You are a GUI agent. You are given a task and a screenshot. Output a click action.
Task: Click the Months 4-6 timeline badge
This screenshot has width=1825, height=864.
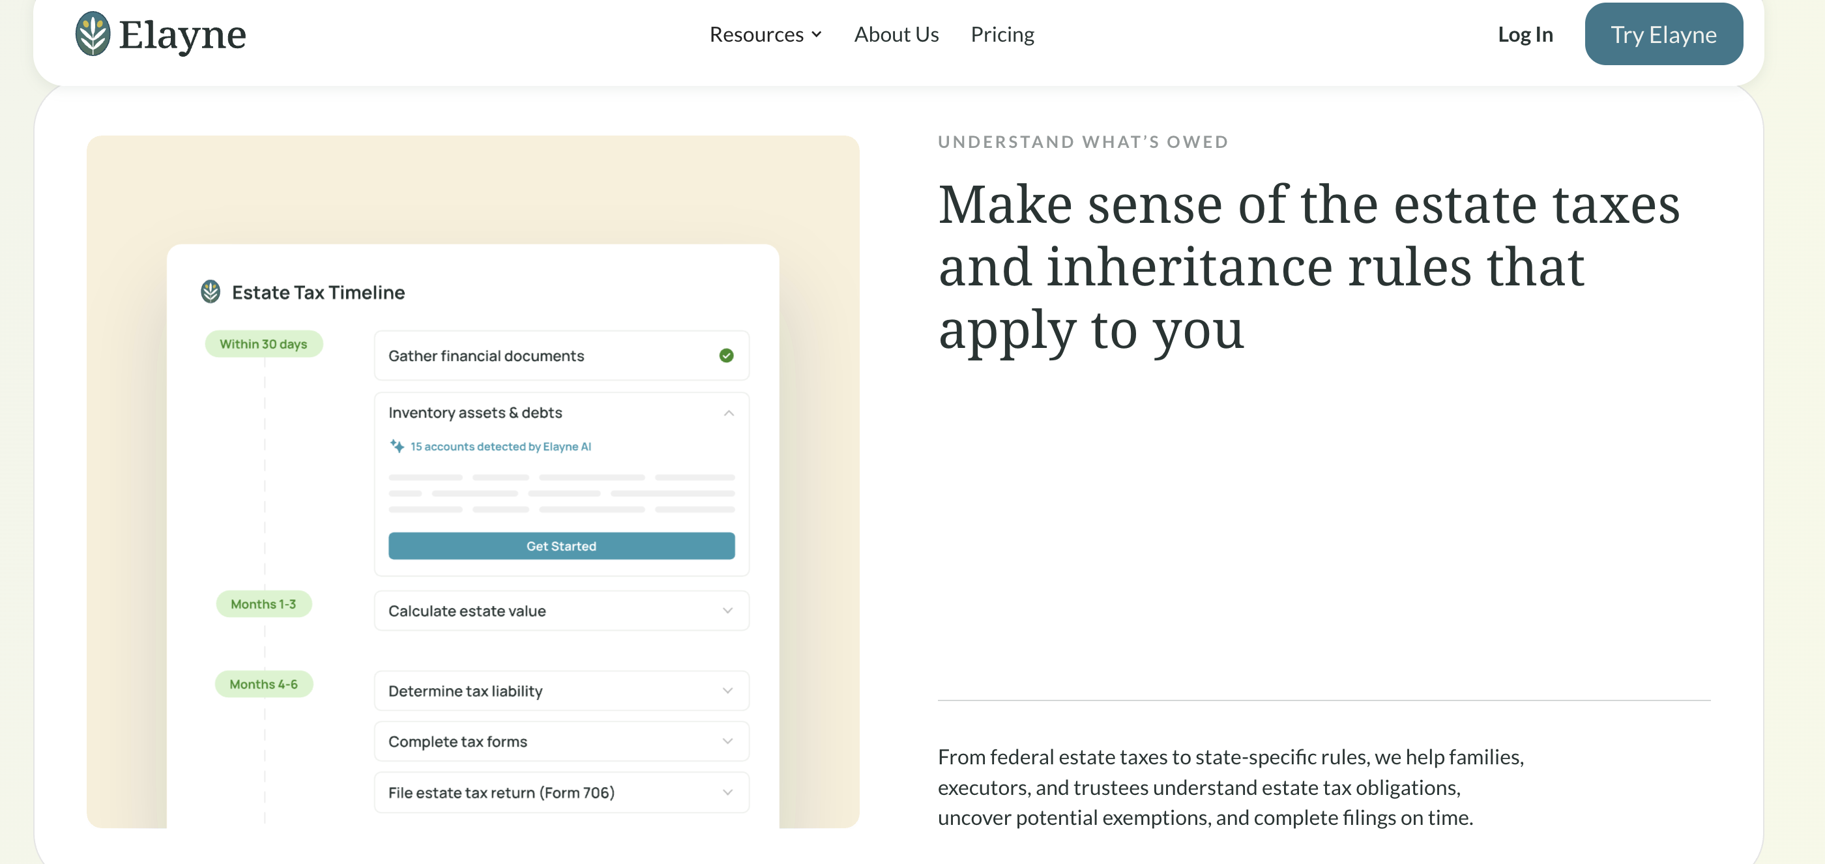tap(263, 684)
